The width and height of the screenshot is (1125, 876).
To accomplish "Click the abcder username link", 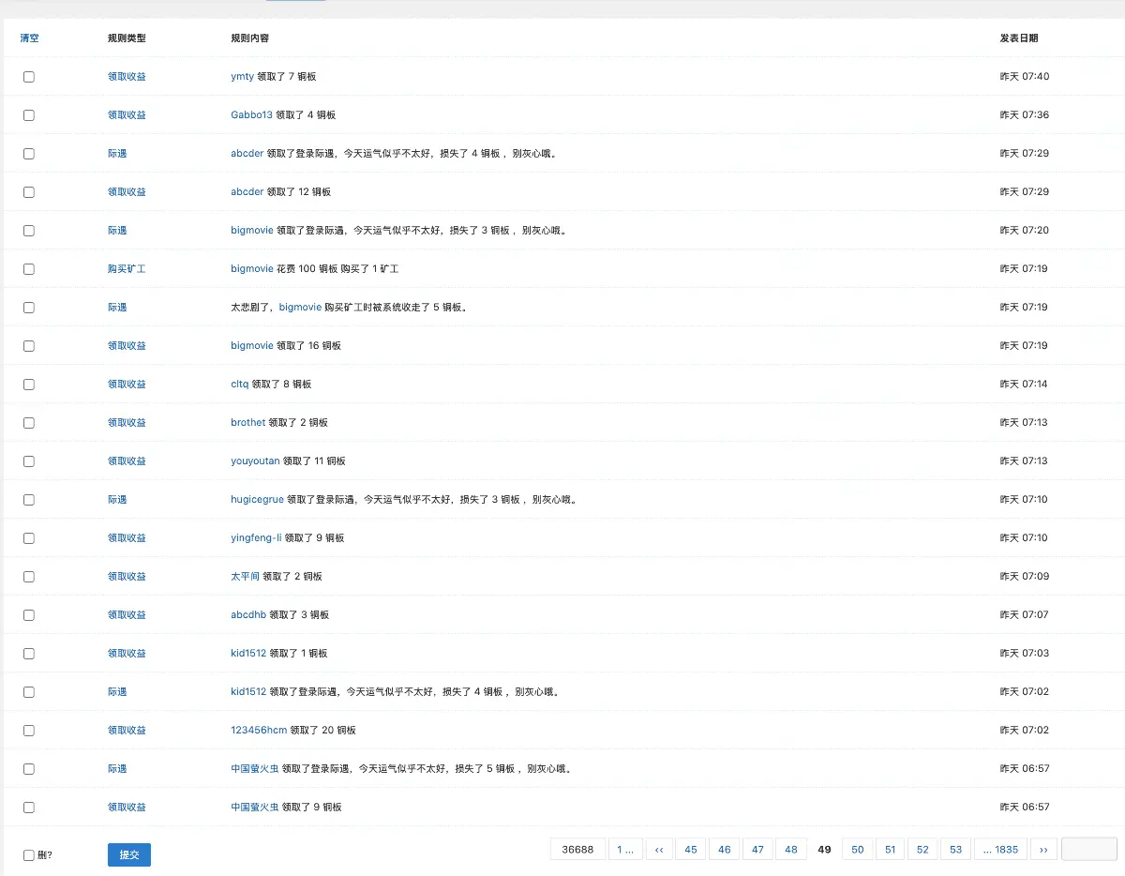I will coord(247,153).
